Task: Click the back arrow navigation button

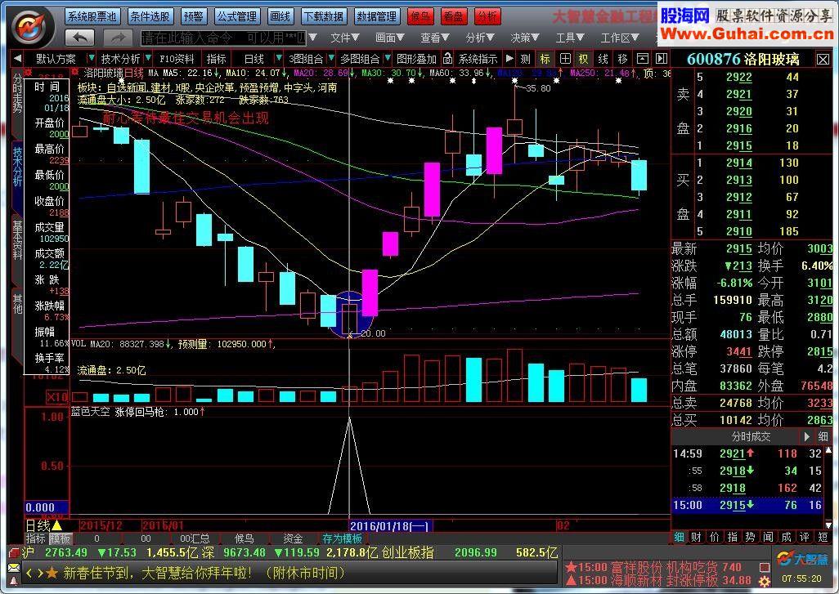Action: [79, 38]
